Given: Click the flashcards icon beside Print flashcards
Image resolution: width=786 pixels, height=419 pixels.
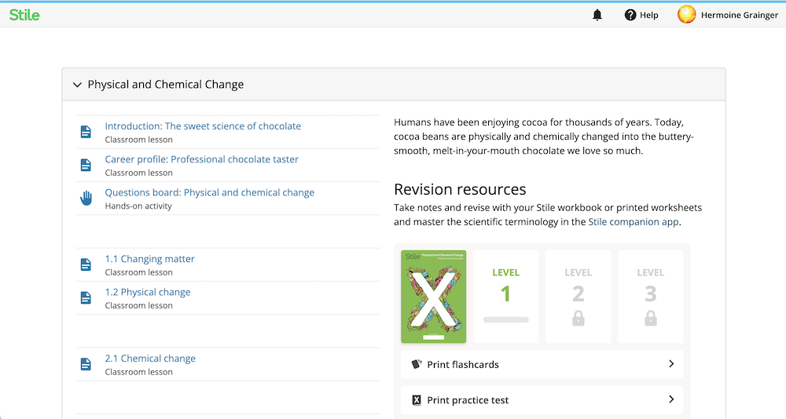Looking at the screenshot, I should click(416, 364).
